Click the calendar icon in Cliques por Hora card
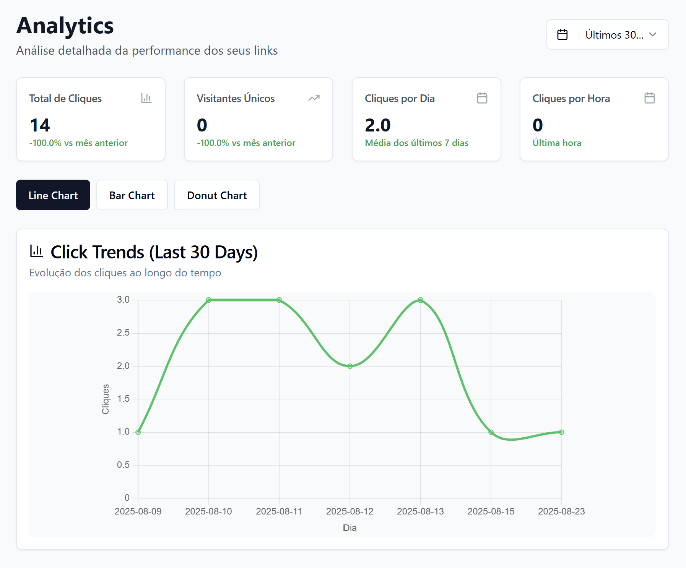Image resolution: width=686 pixels, height=568 pixels. coord(649,98)
